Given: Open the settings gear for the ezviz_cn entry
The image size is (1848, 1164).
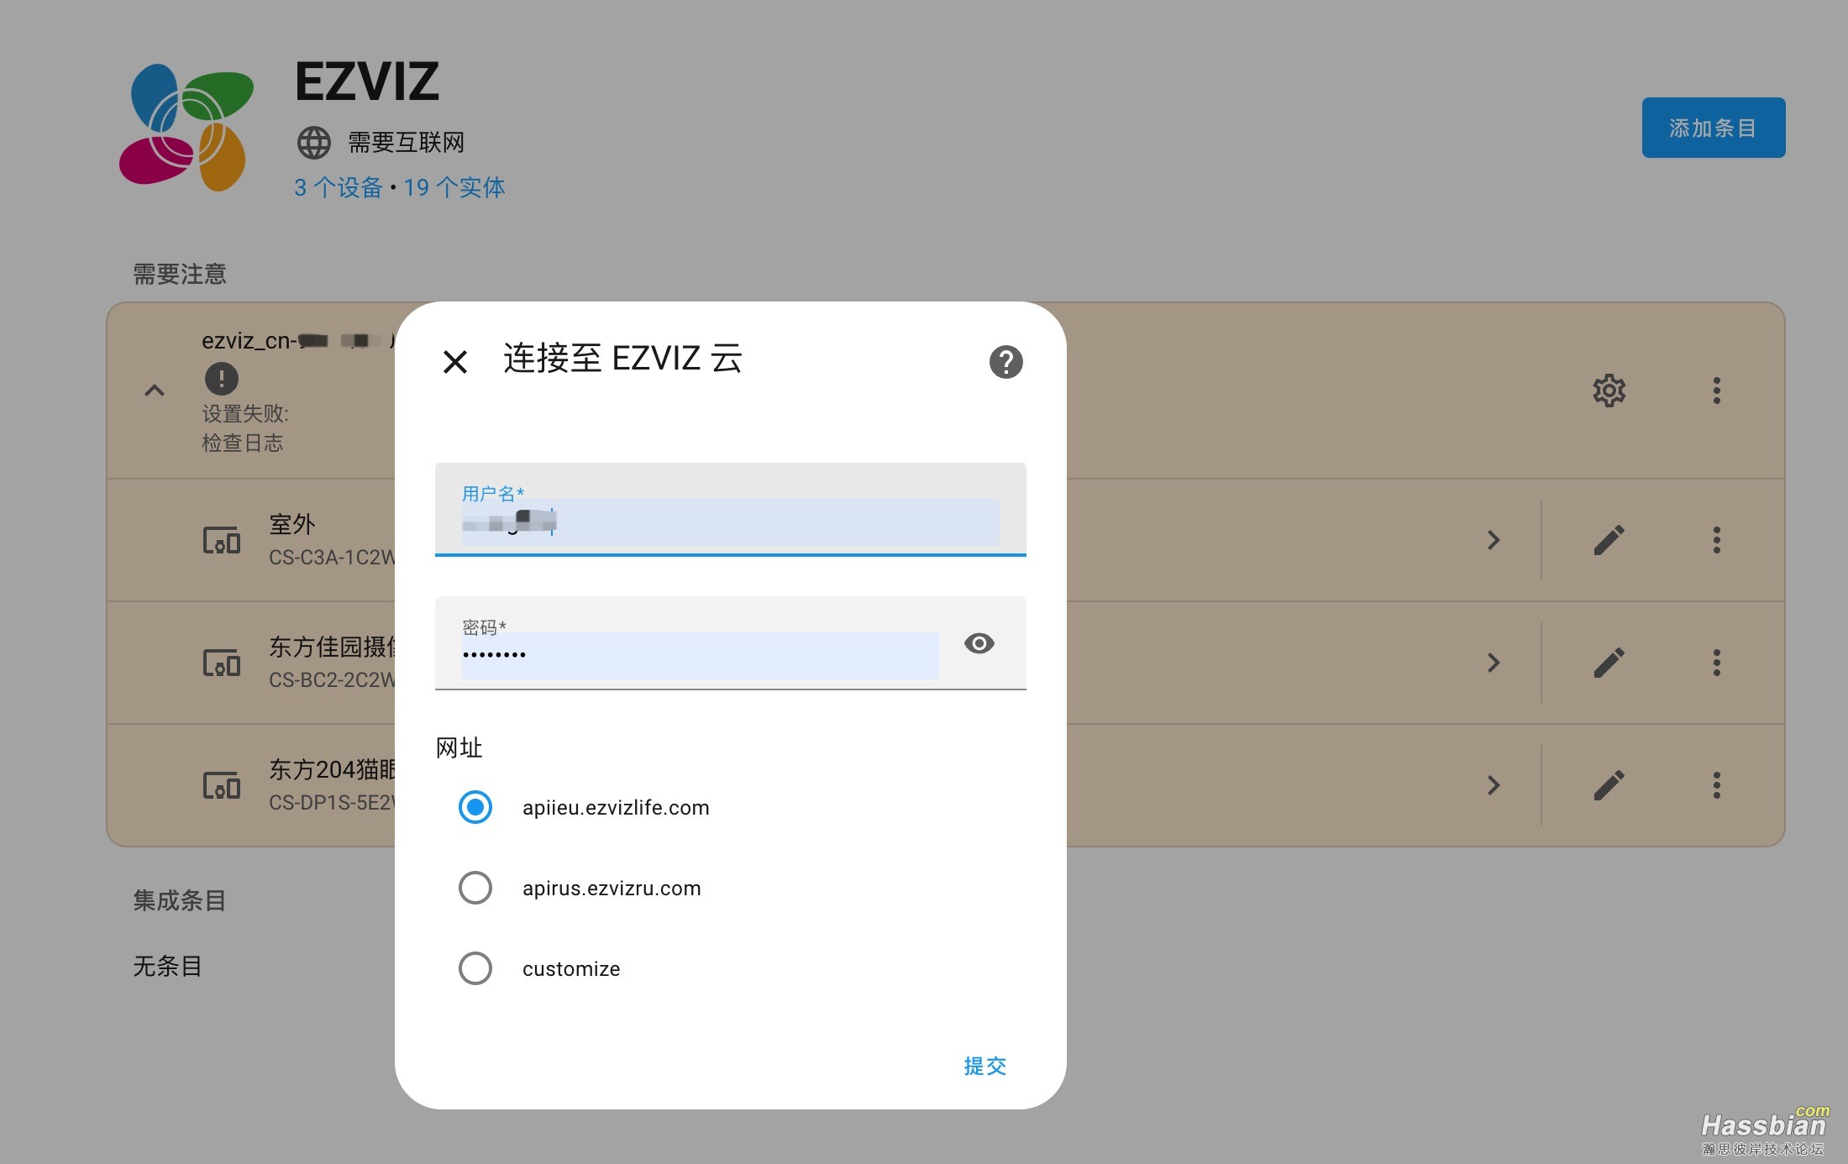Looking at the screenshot, I should click(x=1609, y=391).
